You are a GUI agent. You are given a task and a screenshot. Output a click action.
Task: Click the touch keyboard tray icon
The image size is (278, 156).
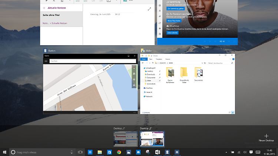click(x=258, y=152)
